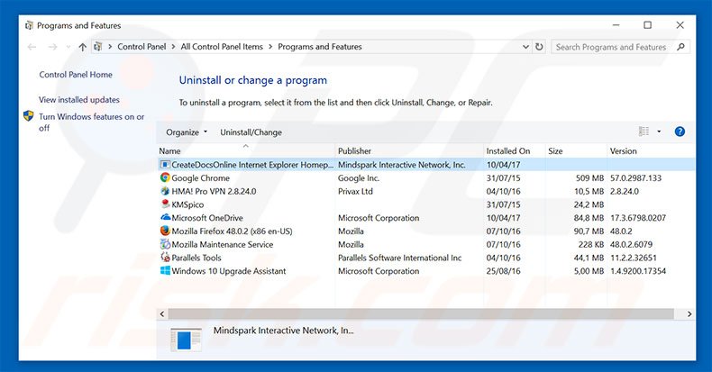
Task: Click Chrome version 57.0.2987.133
Action: click(x=635, y=177)
